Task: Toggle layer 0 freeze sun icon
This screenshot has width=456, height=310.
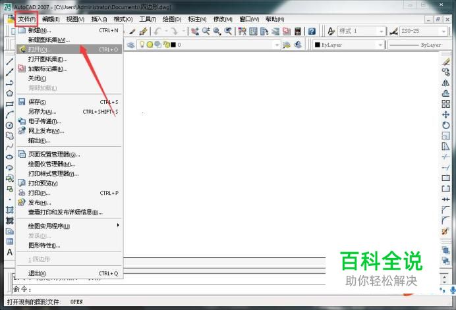Action: pyautogui.click(x=150, y=45)
